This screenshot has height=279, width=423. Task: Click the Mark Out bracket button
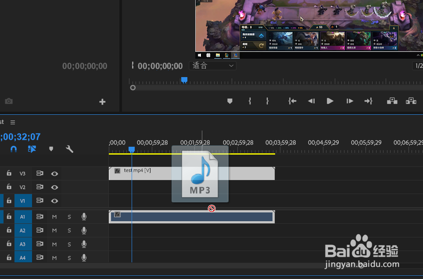pyautogui.click(x=267, y=101)
